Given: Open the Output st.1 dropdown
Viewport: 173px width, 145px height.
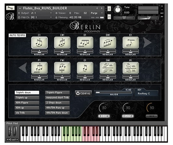Looking at the screenshot, I should tap(35, 13).
